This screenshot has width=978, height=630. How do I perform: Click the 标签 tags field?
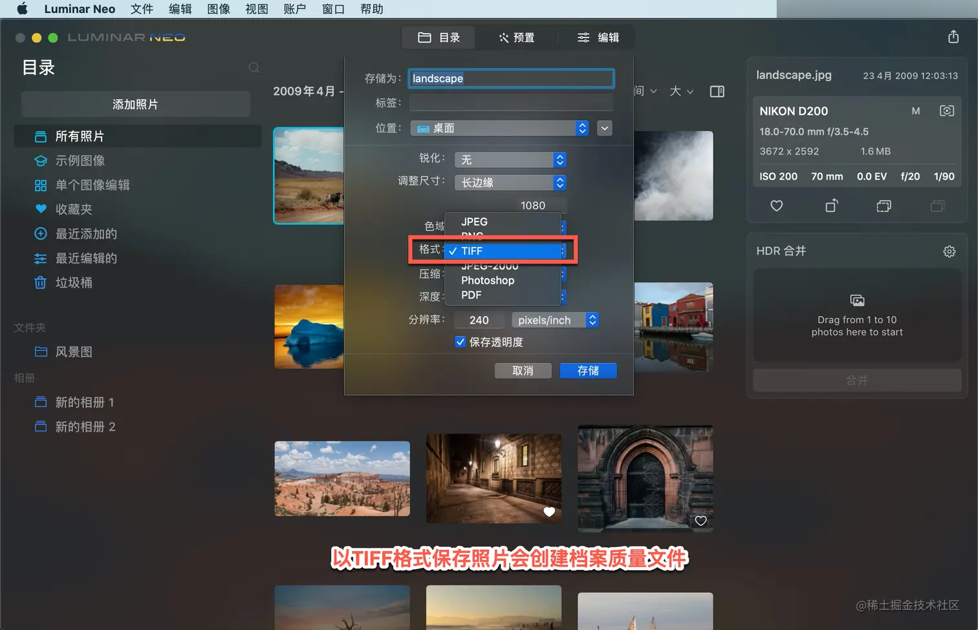pos(511,103)
